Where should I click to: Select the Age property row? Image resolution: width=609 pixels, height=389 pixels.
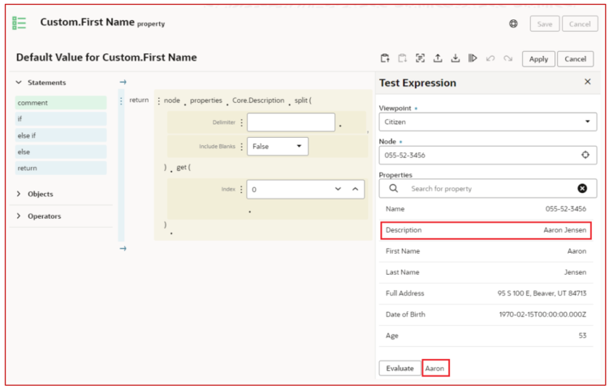point(486,336)
